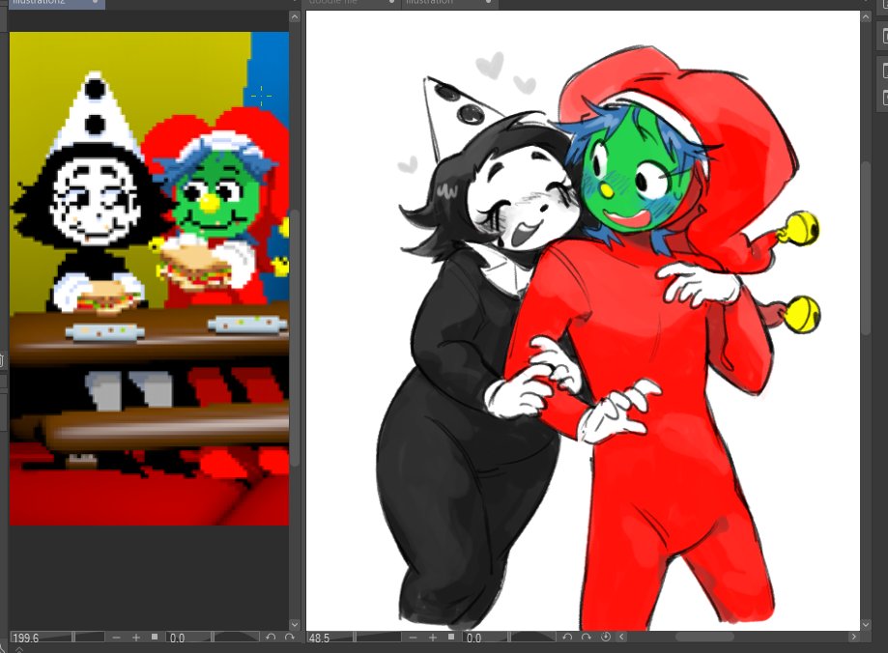The width and height of the screenshot is (888, 653).
Task: Rotate left pixel-art canvas counterclockwise
Action: coord(271,638)
